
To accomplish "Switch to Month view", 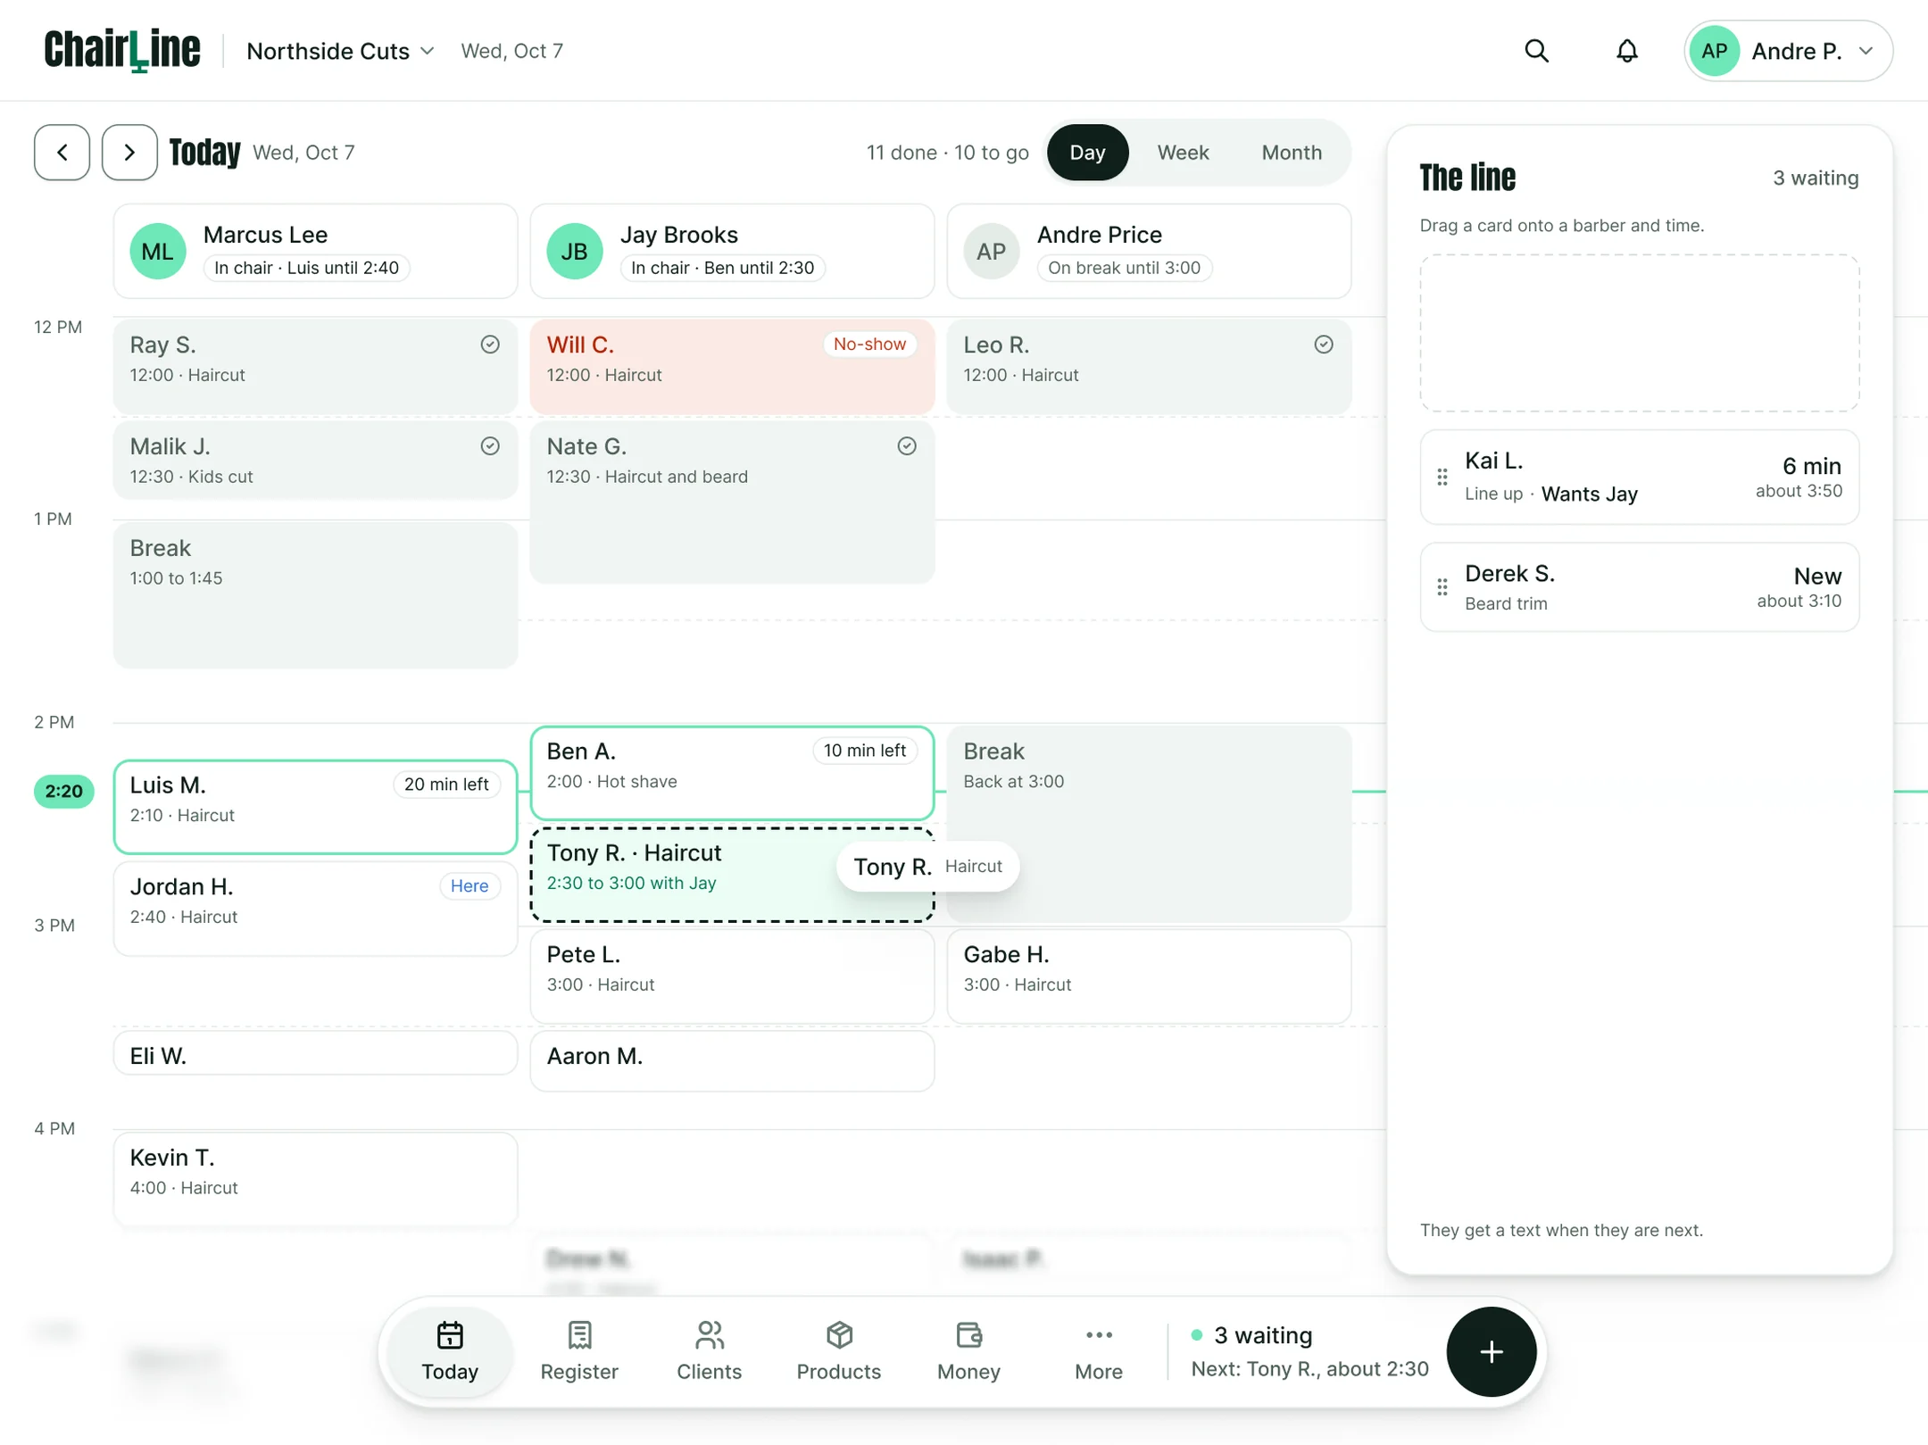I will [1291, 153].
